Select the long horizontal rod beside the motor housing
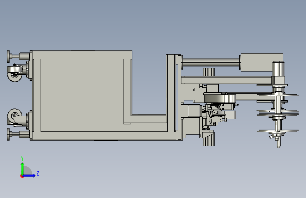The image size is (306, 198). (211, 62)
